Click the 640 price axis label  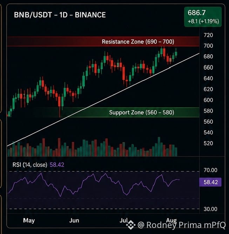[x=208, y=78]
